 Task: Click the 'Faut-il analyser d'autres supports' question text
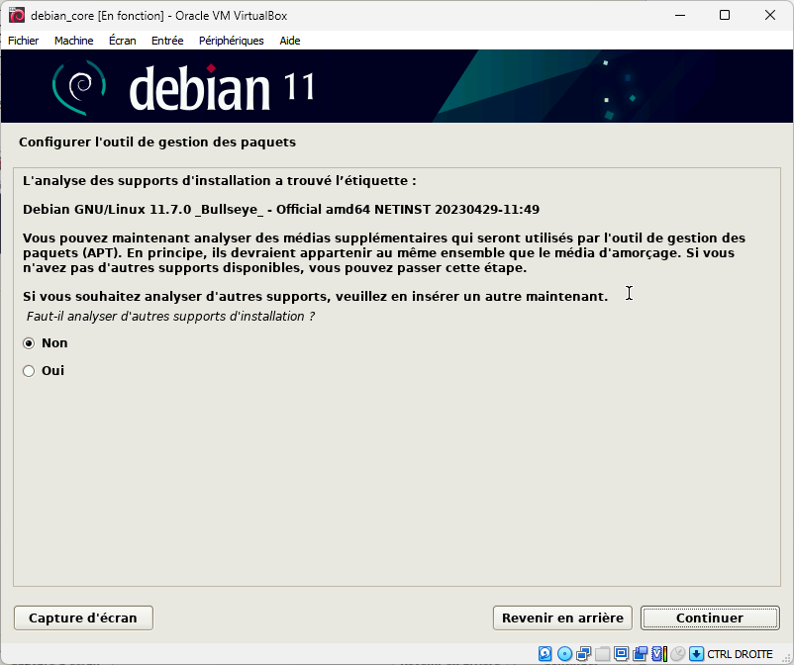point(170,317)
